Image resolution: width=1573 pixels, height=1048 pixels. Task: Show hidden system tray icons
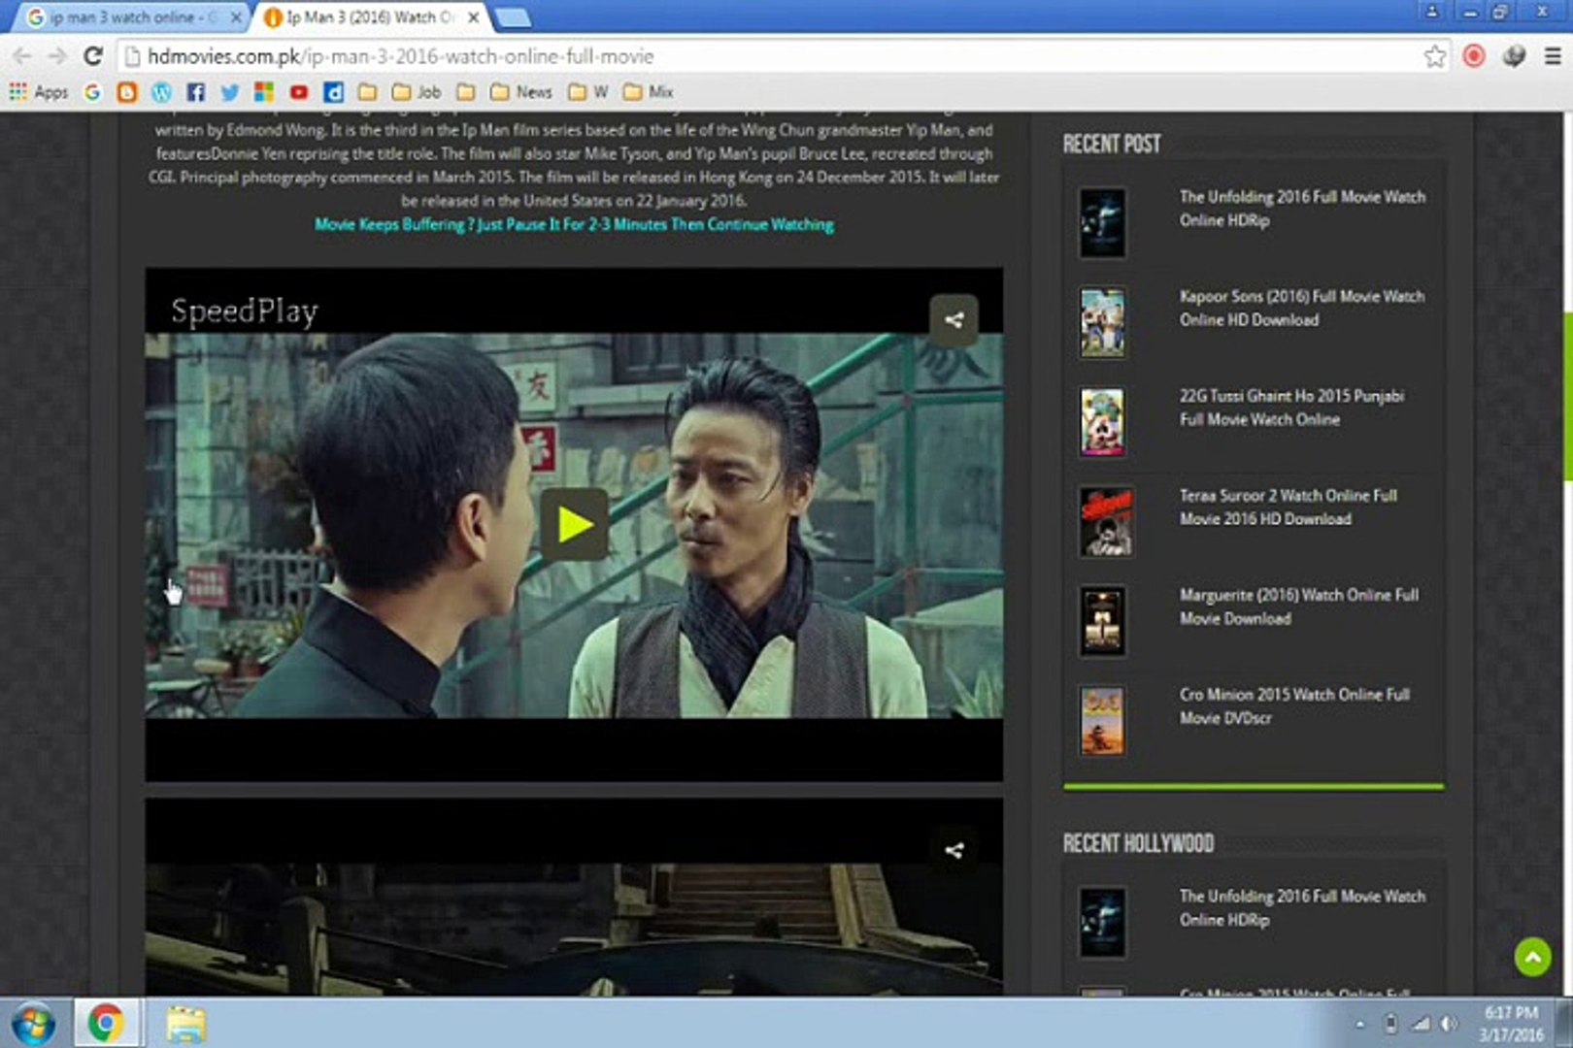[x=1360, y=1024]
